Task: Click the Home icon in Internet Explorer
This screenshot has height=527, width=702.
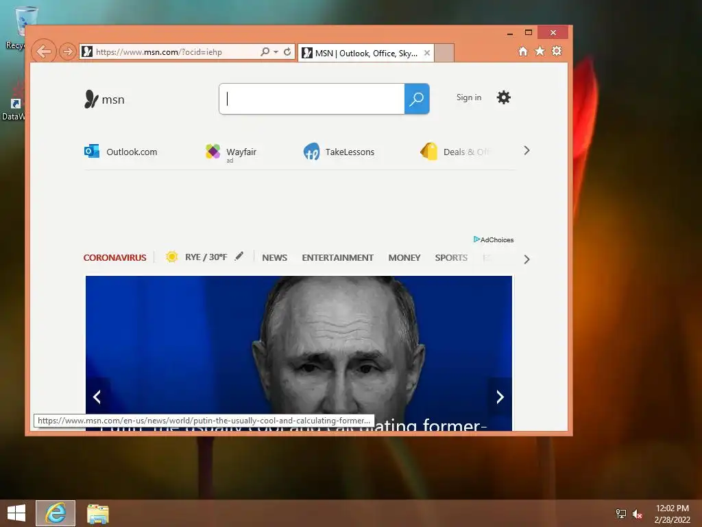Action: [523, 51]
